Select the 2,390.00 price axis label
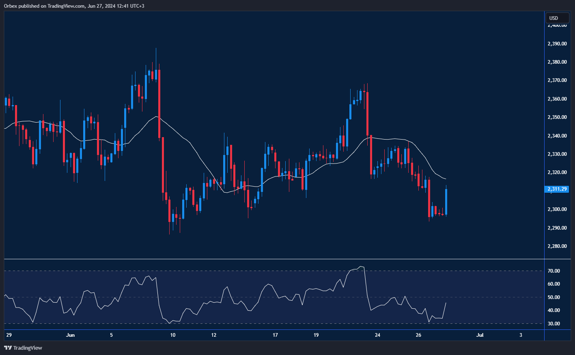The image size is (575, 355). (557, 44)
